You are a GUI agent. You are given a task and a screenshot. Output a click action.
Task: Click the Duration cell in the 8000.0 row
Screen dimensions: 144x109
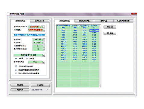(94, 60)
